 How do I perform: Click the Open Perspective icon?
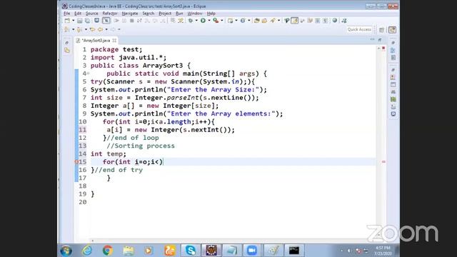(x=381, y=30)
